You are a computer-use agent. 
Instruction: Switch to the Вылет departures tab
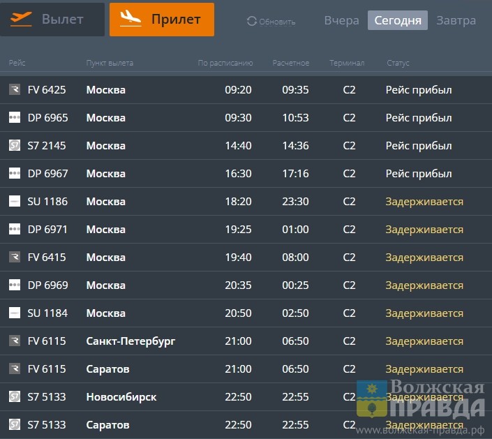52,20
